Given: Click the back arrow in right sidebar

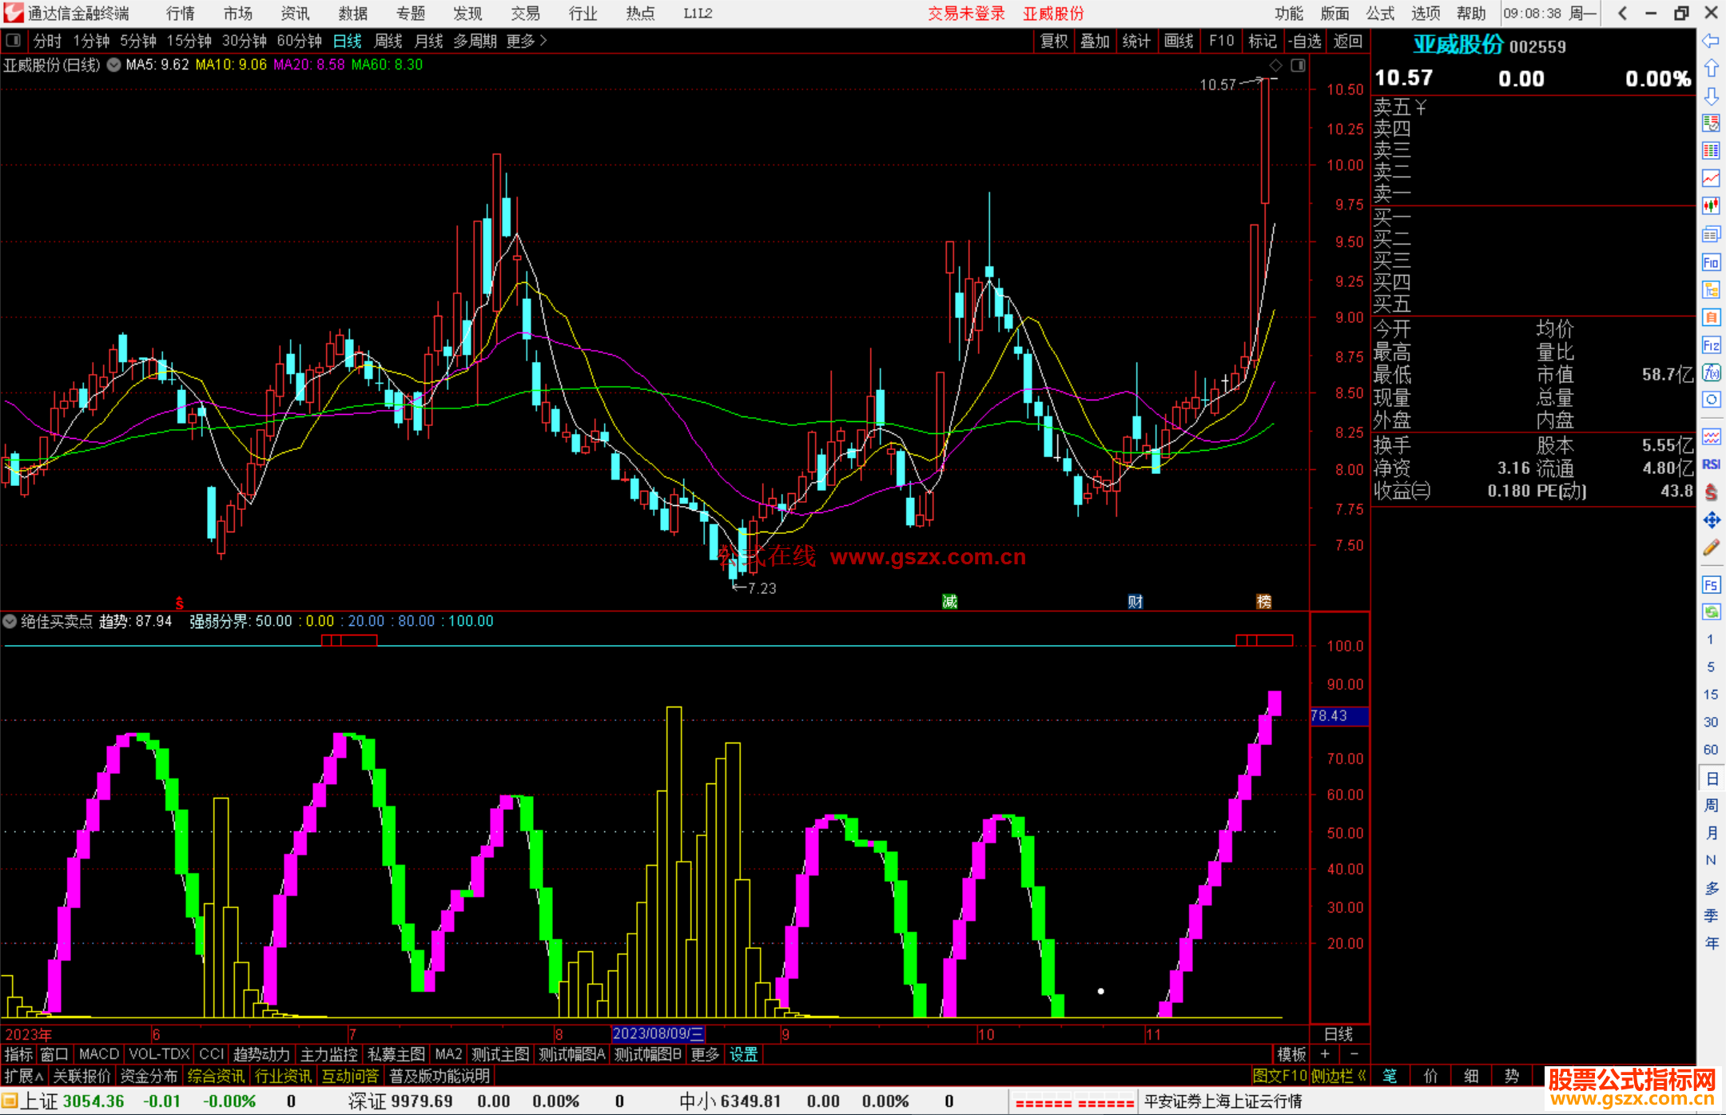Looking at the screenshot, I should (1711, 41).
